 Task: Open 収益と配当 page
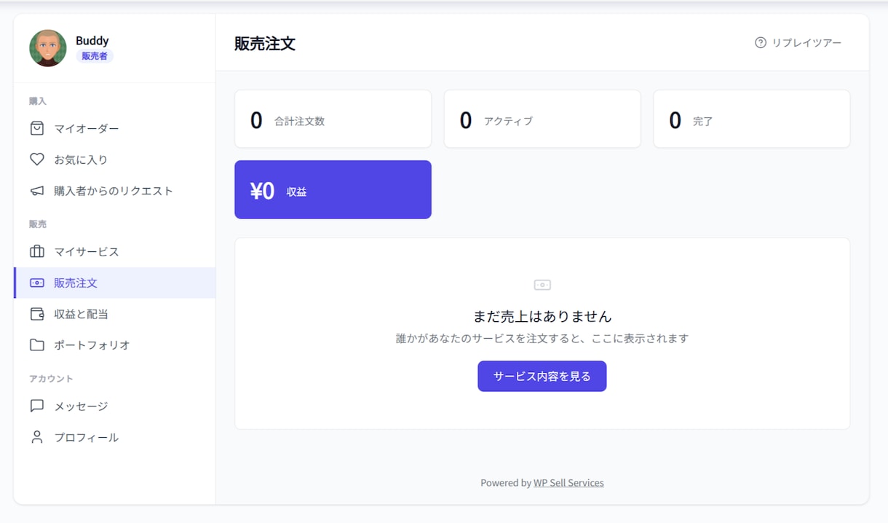[x=114, y=314]
